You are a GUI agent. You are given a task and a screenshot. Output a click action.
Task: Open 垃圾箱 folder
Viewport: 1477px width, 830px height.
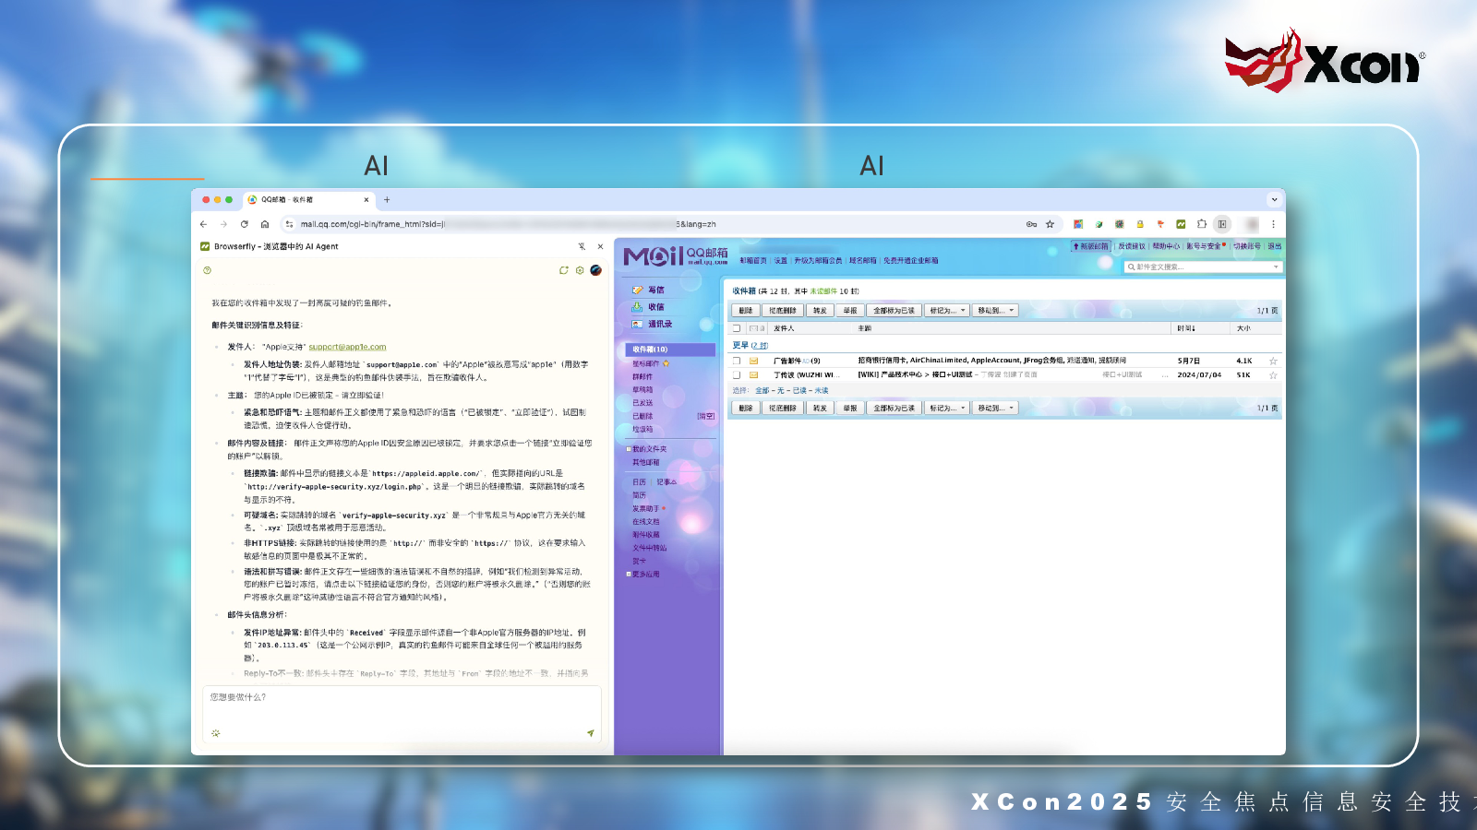tap(642, 429)
